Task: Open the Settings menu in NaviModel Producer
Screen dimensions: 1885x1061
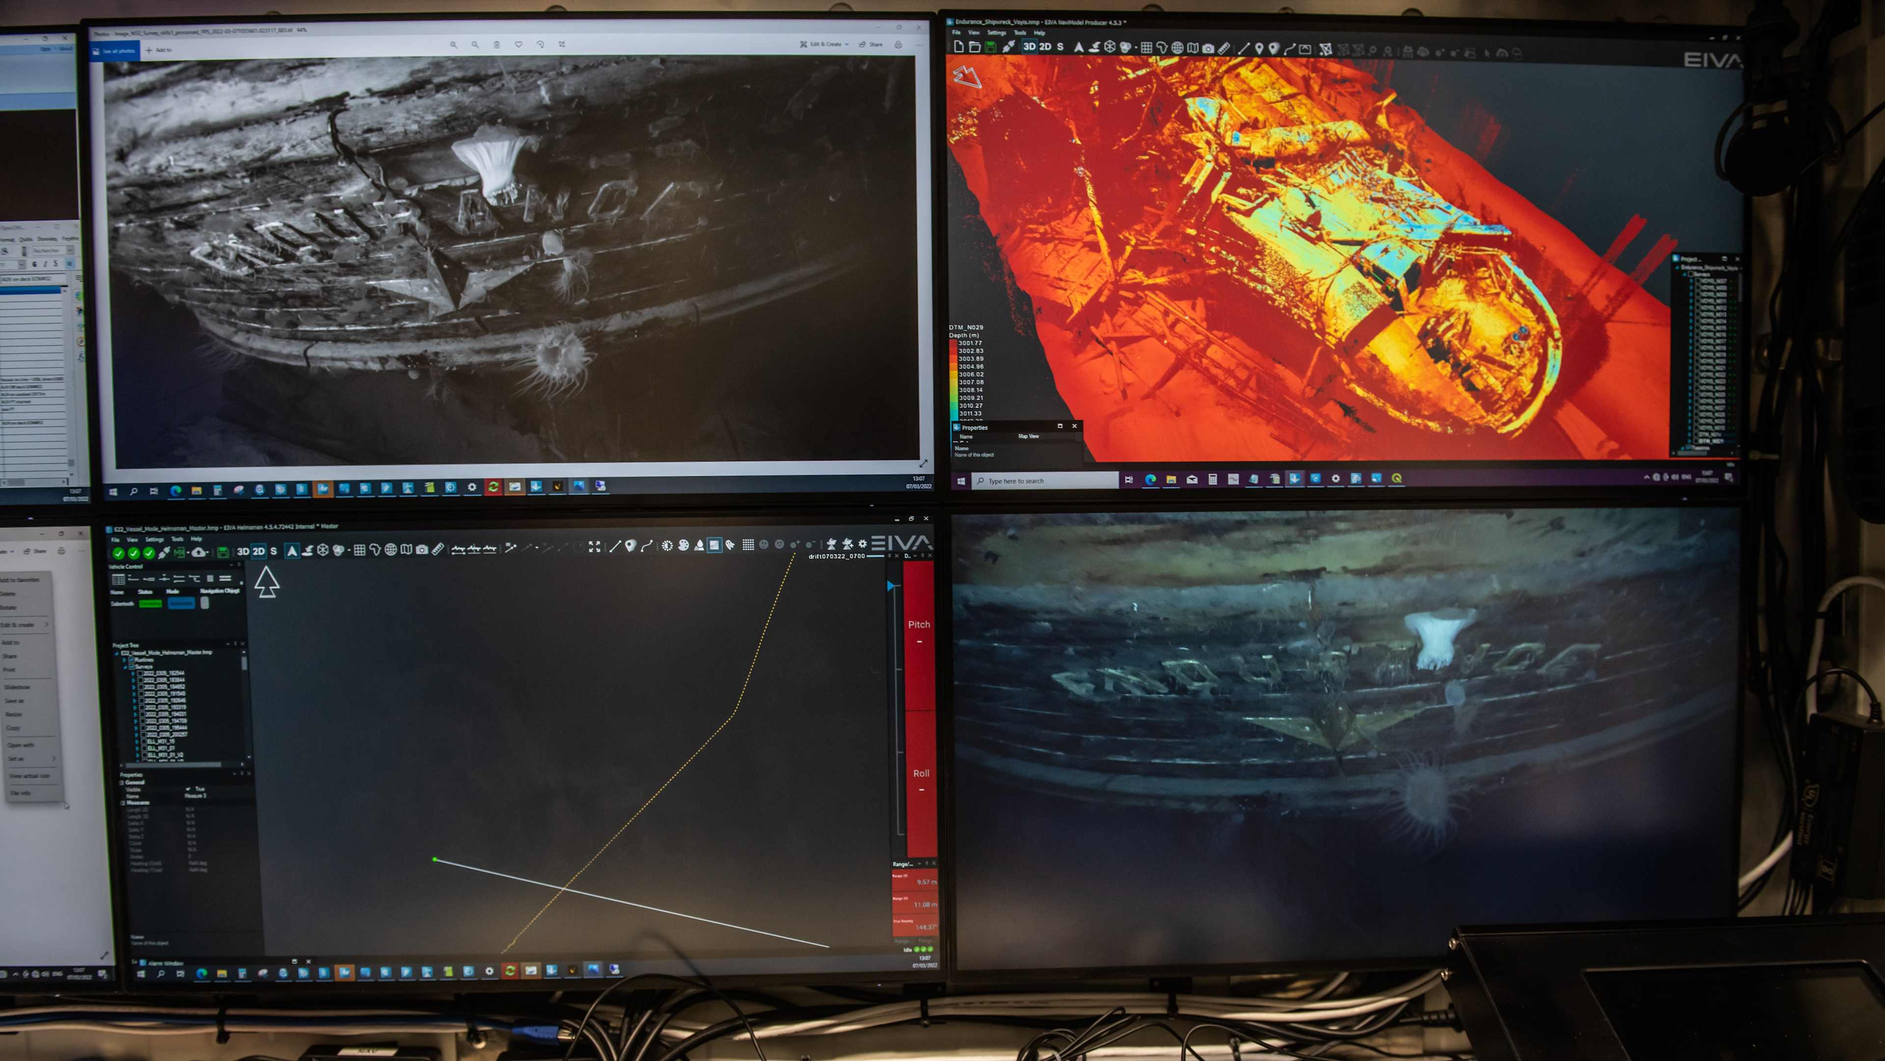Action: [x=996, y=33]
